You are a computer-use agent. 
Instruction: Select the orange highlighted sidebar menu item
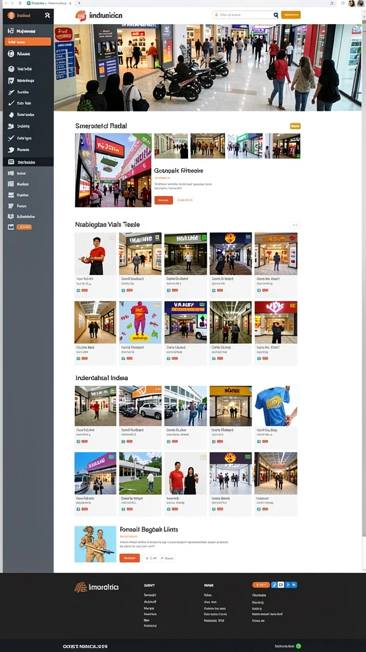pos(28,41)
